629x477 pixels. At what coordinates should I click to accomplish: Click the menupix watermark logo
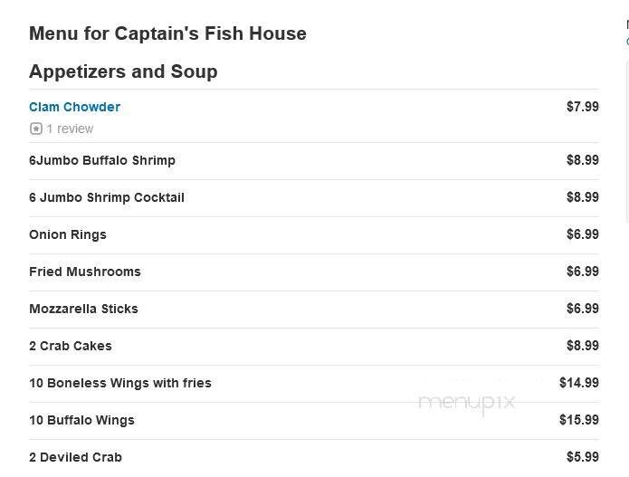pos(467,403)
